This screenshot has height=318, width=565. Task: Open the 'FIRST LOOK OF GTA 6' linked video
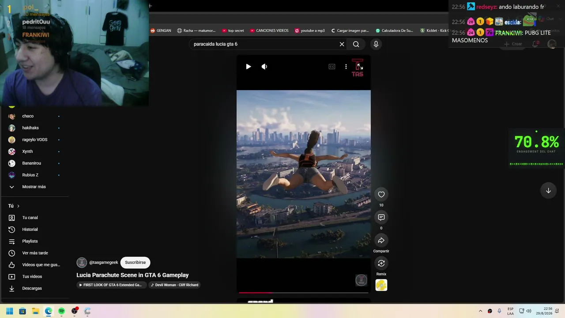[x=110, y=285]
